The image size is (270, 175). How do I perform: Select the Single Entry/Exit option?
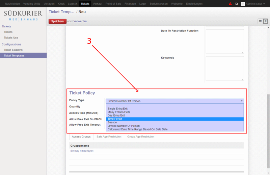(117, 109)
